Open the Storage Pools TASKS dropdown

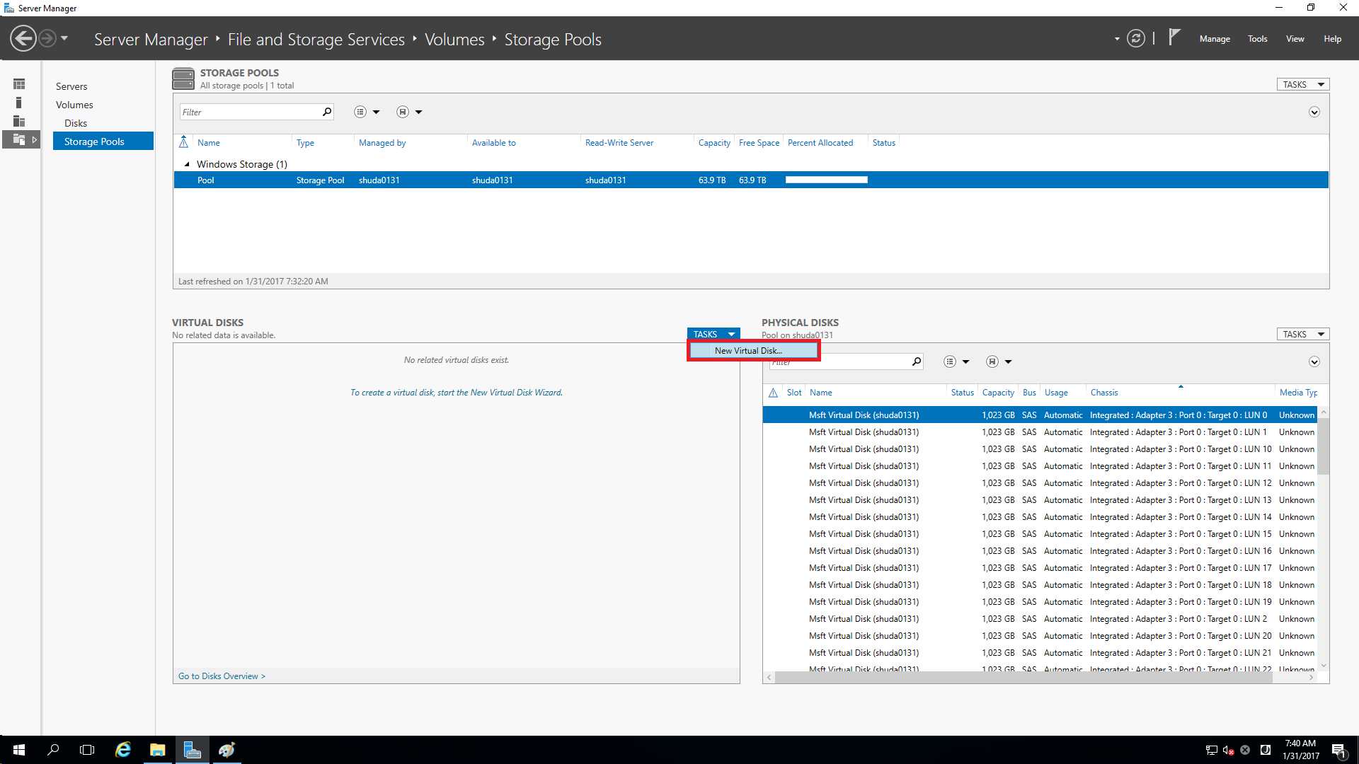click(1303, 84)
